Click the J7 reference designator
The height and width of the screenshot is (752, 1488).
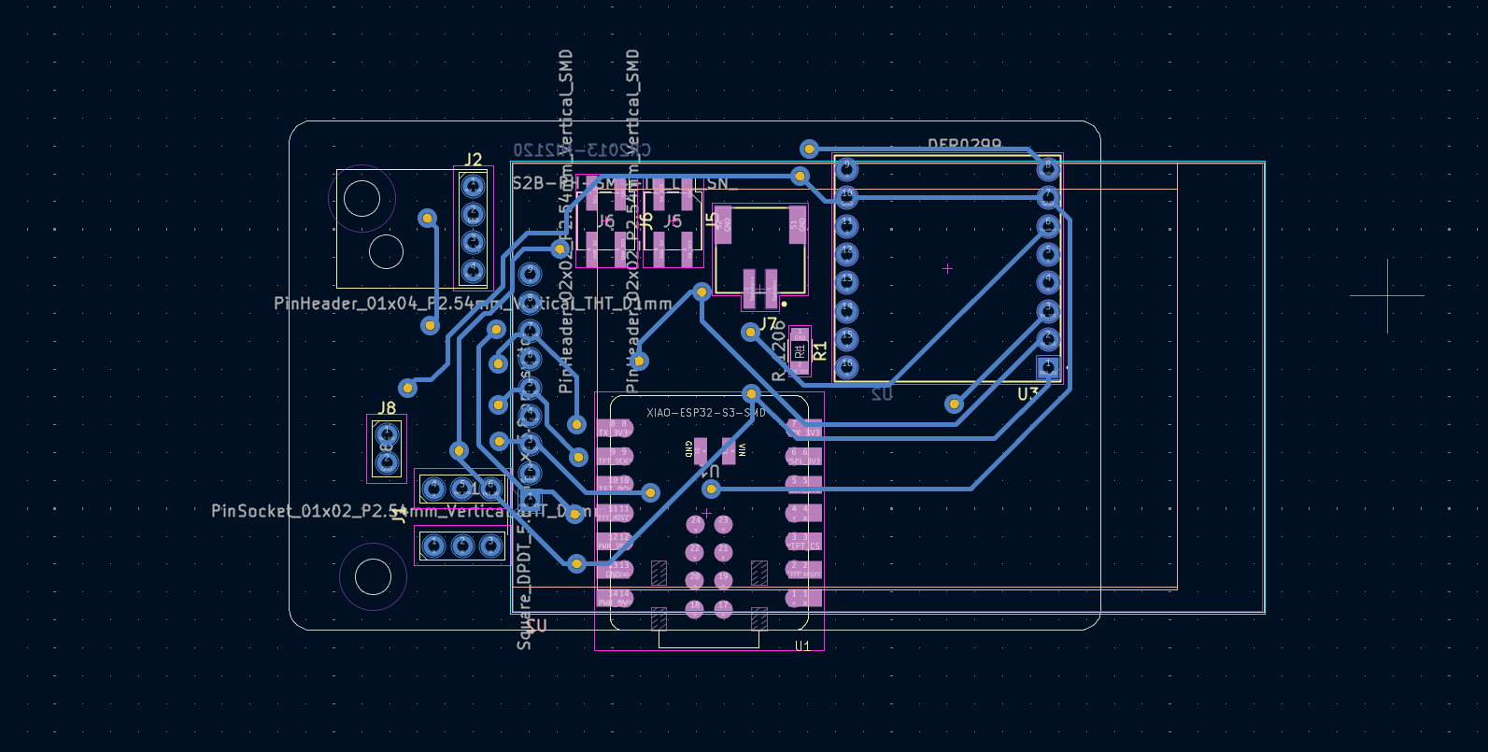(x=768, y=324)
